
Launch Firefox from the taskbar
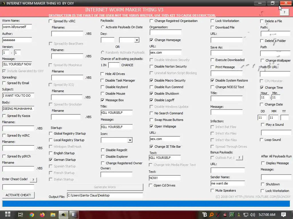(x=42, y=215)
